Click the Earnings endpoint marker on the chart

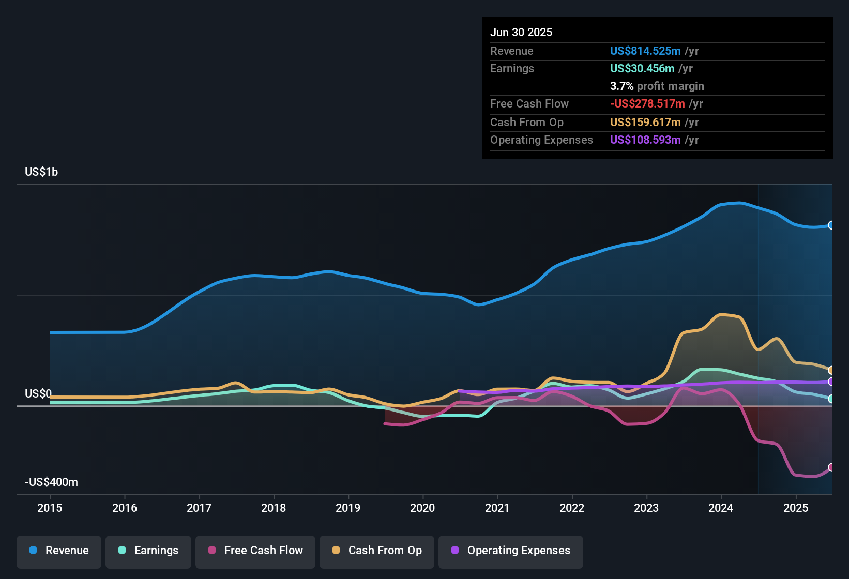coord(831,399)
